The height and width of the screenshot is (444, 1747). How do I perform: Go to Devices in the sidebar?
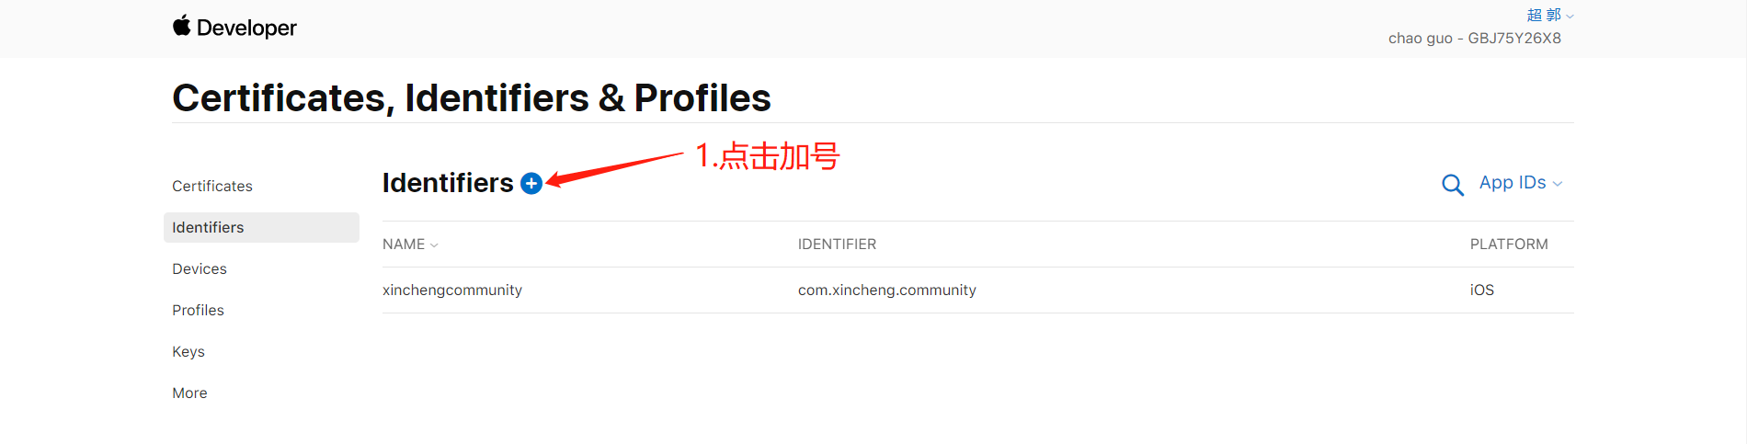tap(200, 268)
